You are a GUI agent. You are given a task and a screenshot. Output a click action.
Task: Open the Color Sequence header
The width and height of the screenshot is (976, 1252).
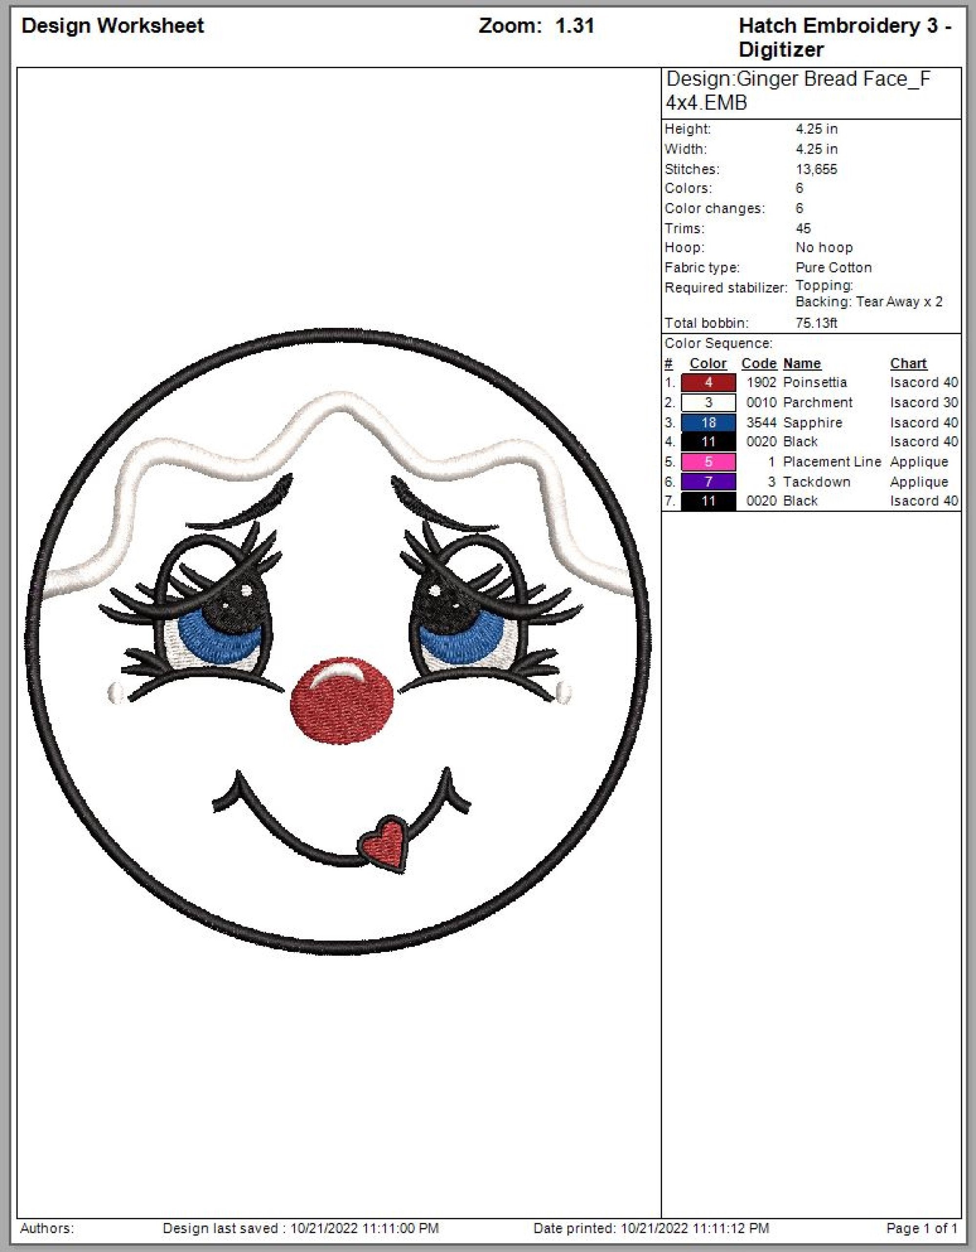coord(718,343)
